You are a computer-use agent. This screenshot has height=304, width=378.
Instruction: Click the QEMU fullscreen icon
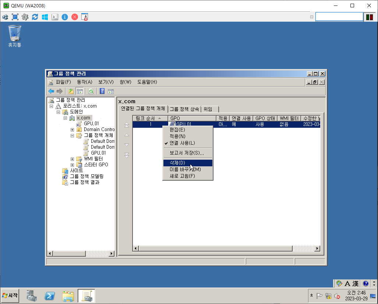15,17
